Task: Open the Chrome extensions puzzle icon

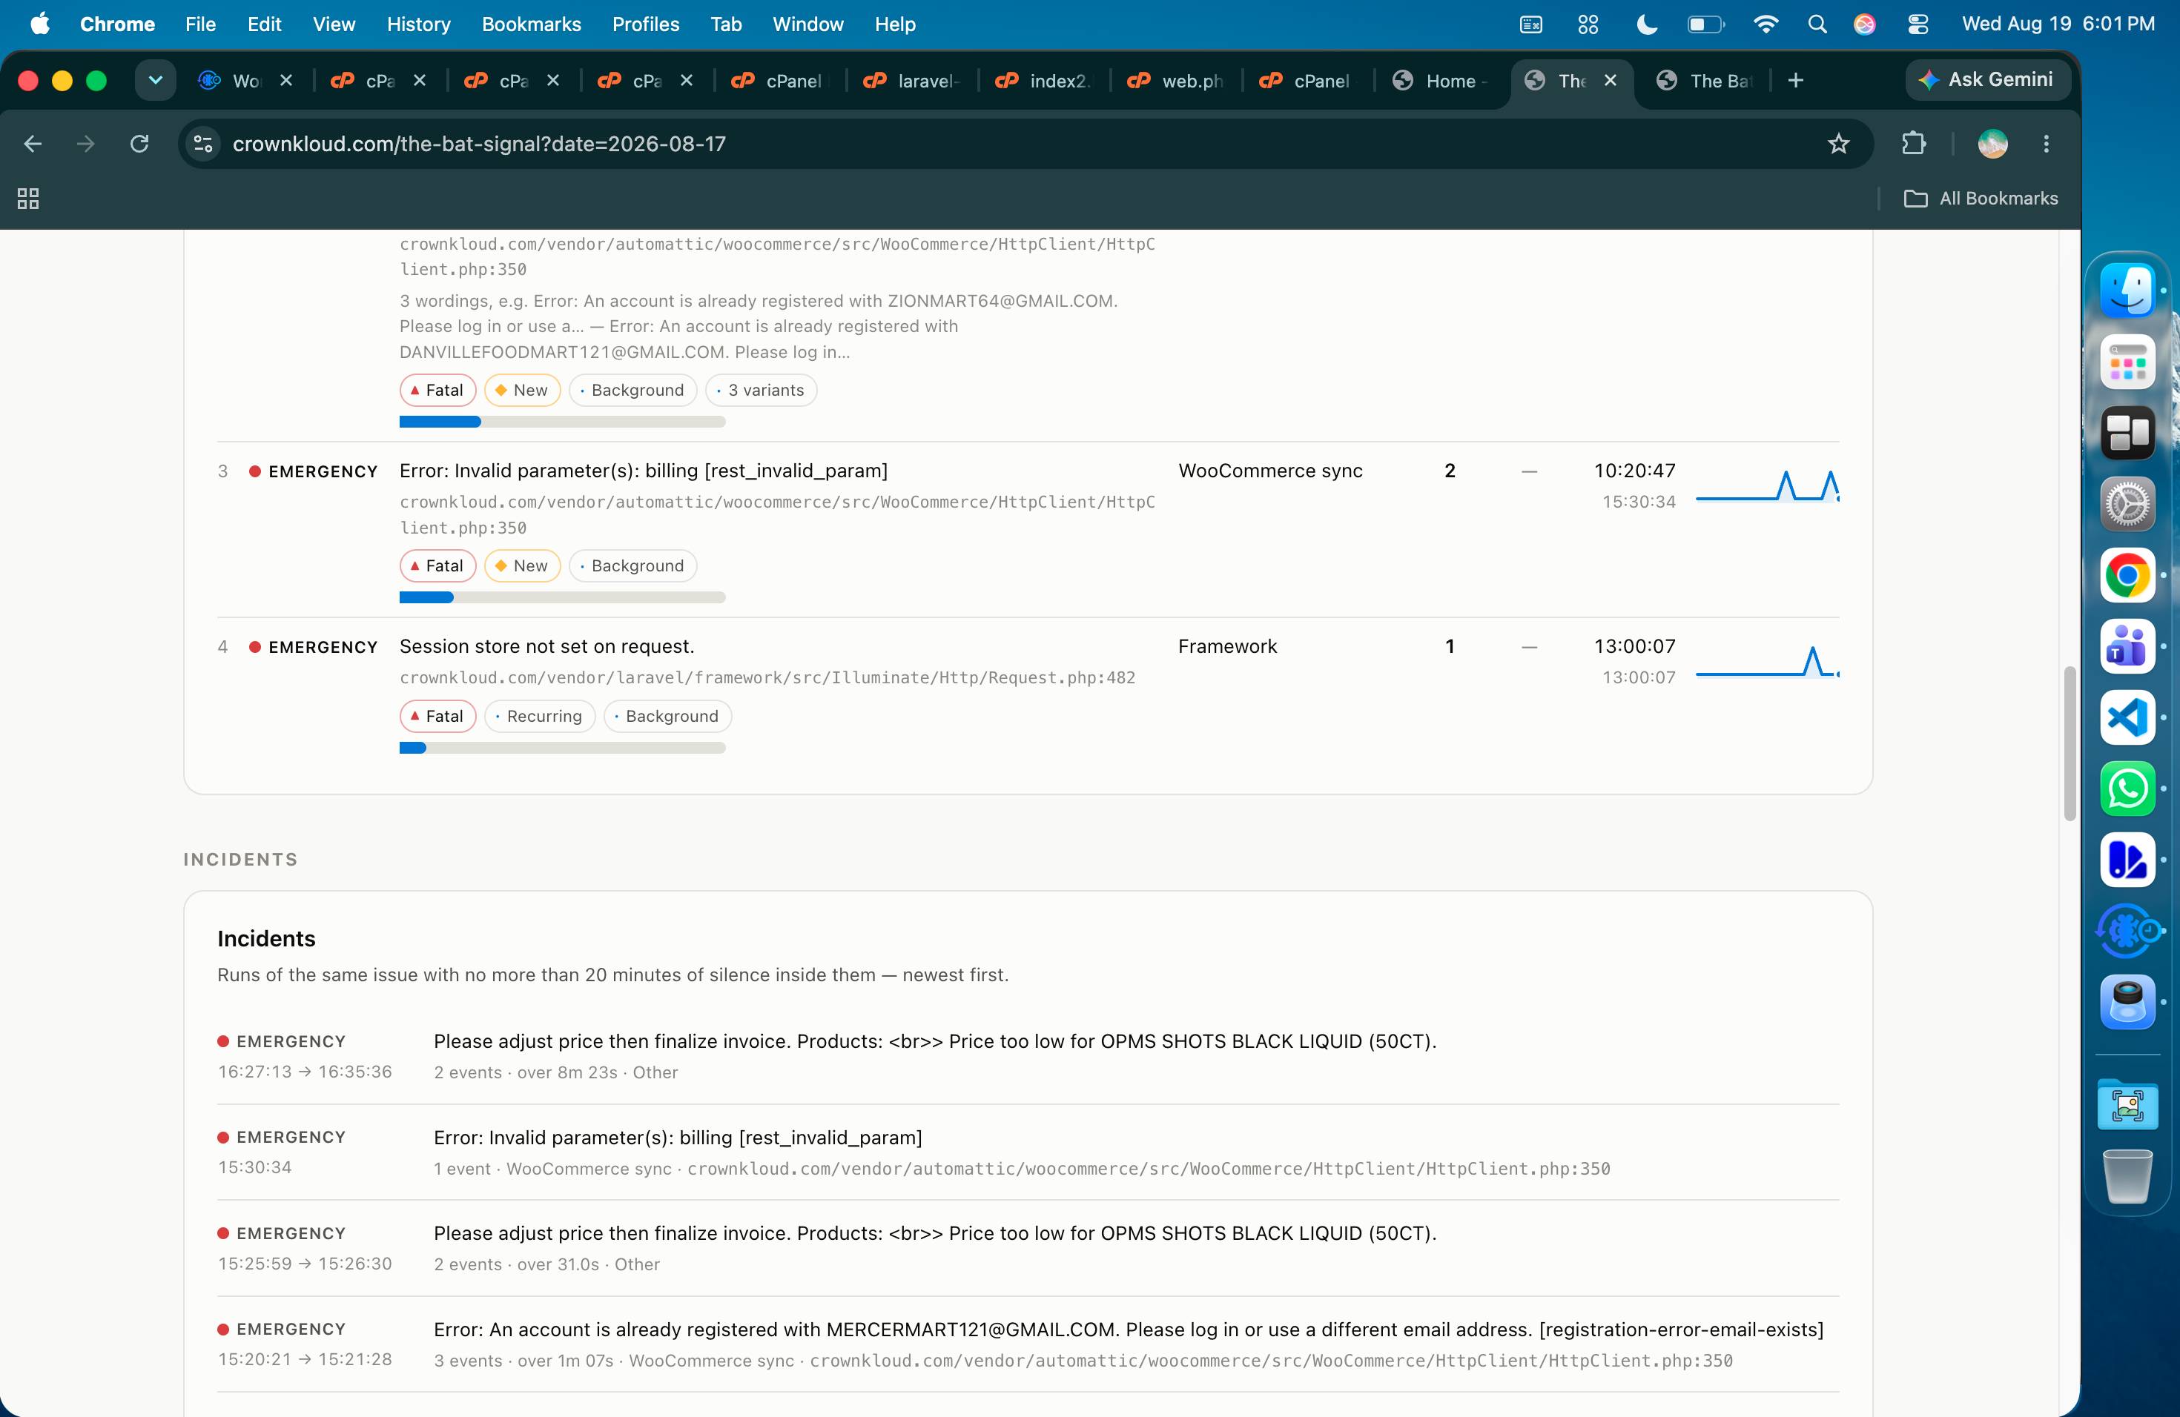Action: (1914, 144)
